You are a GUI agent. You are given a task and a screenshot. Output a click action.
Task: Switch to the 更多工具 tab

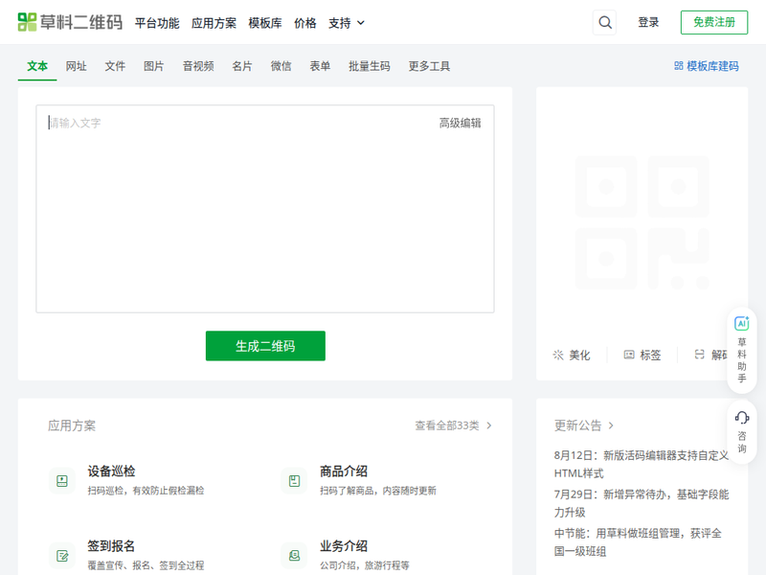tap(429, 66)
